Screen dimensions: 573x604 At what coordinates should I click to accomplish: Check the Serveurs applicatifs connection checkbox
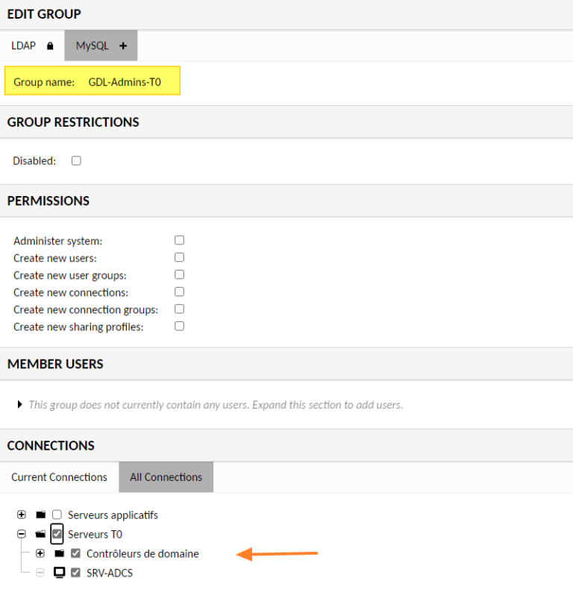pos(56,515)
